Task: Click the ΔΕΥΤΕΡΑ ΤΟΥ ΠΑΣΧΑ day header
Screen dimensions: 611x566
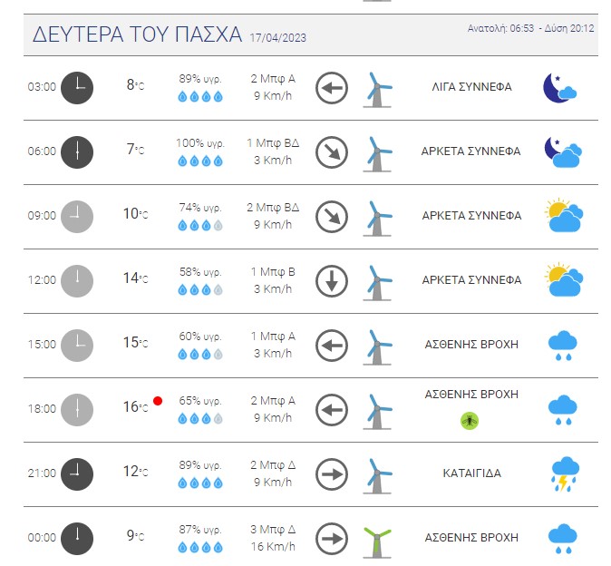Action: click(137, 34)
